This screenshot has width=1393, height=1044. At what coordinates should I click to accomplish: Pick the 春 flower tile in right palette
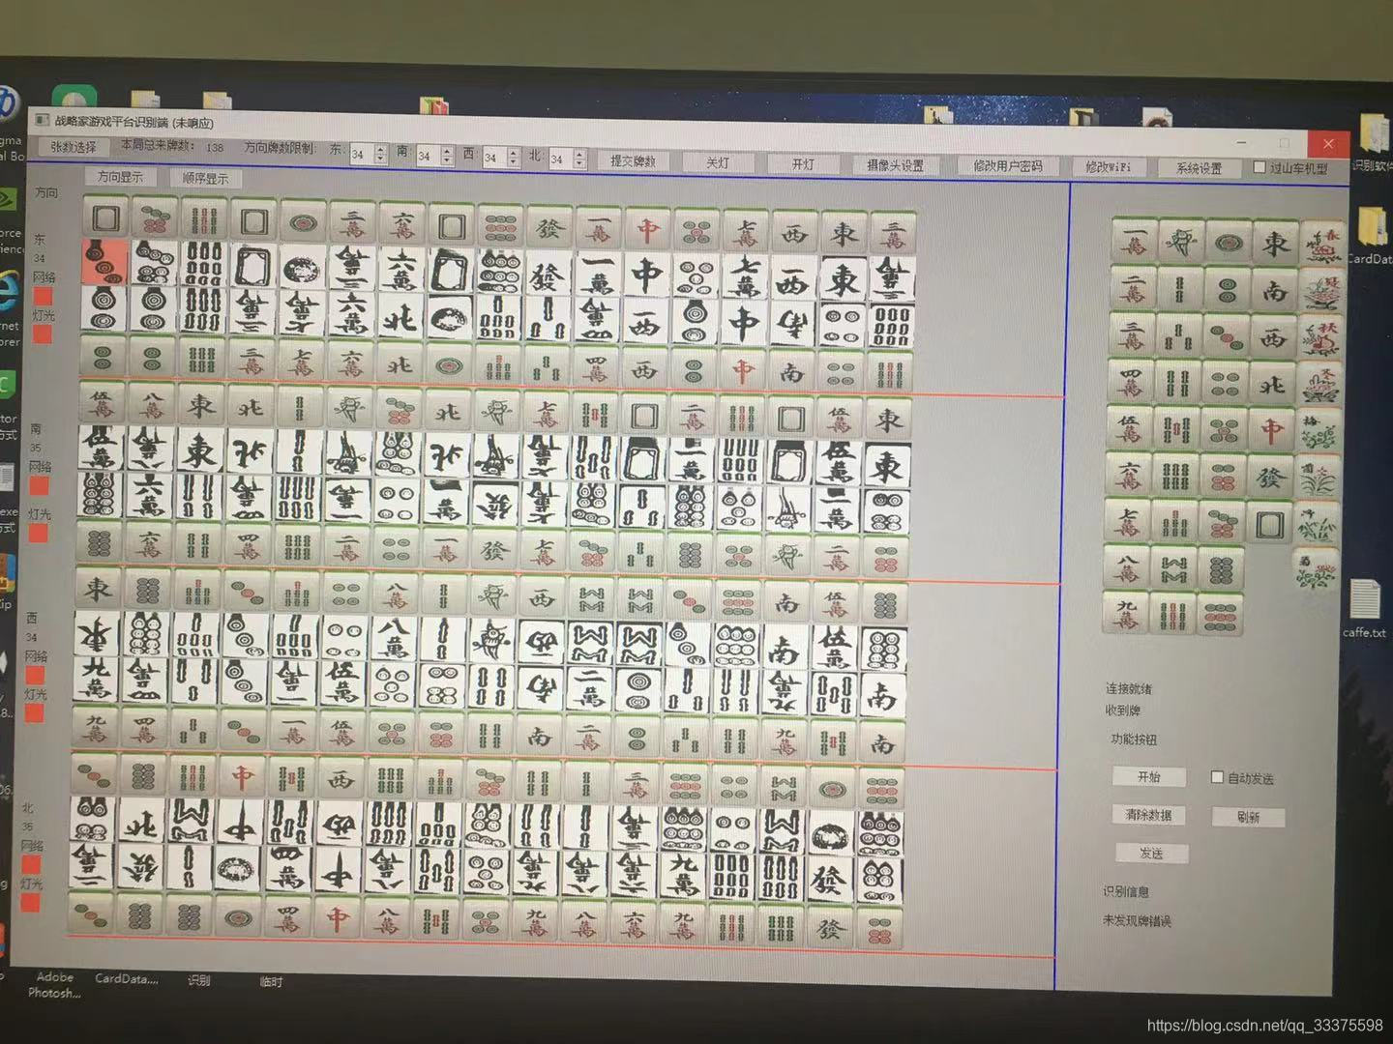pyautogui.click(x=1323, y=244)
